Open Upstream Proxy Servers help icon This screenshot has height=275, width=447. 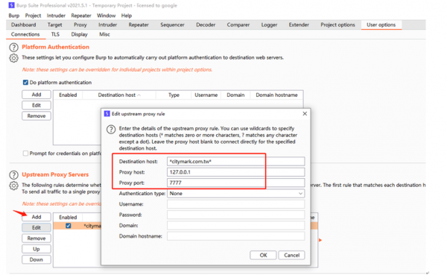[x=13, y=174]
